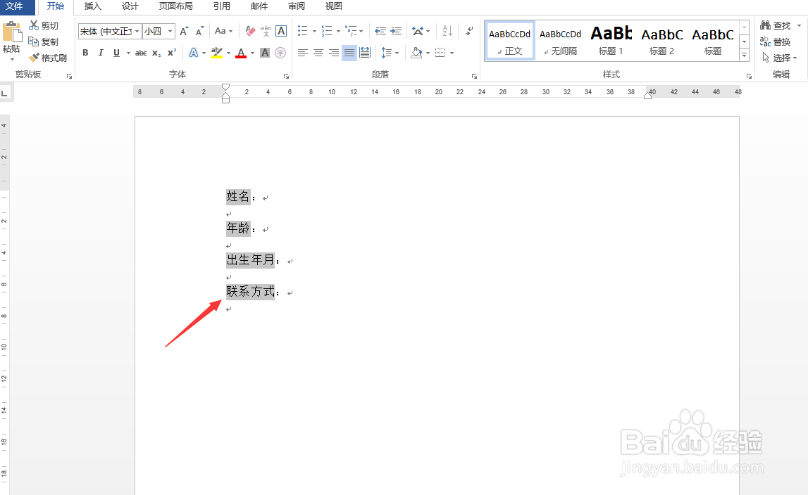Switch to the 插入 ribbon tab
Viewport: 808px width, 495px height.
tap(92, 7)
